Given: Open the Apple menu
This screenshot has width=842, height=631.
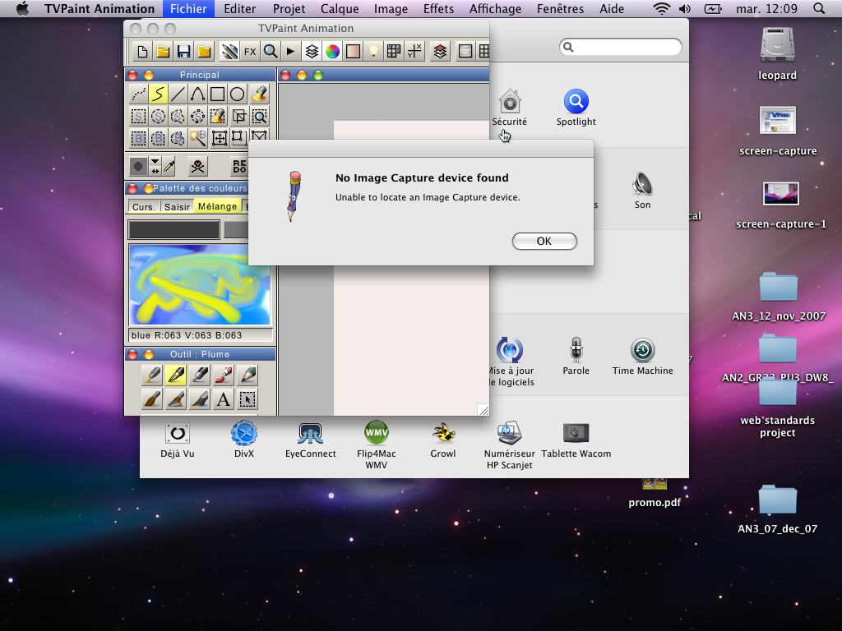Looking at the screenshot, I should pyautogui.click(x=22, y=8).
